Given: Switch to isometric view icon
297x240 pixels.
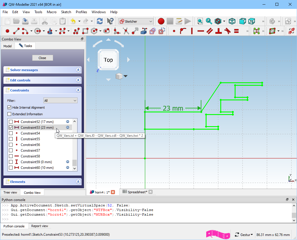Looking at the screenshot, I should pos(232,21).
